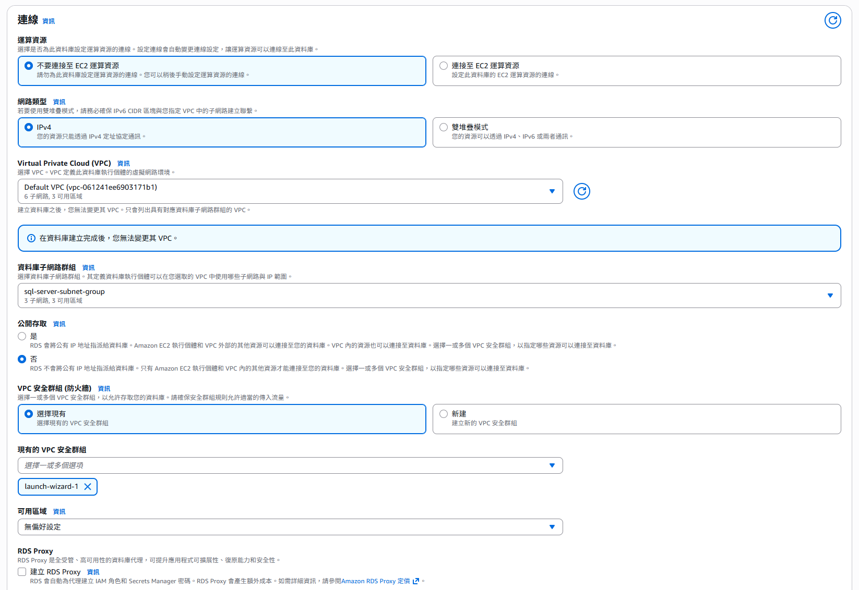
Task: Open 資訊 link next to 可用區域
Action: 59,512
